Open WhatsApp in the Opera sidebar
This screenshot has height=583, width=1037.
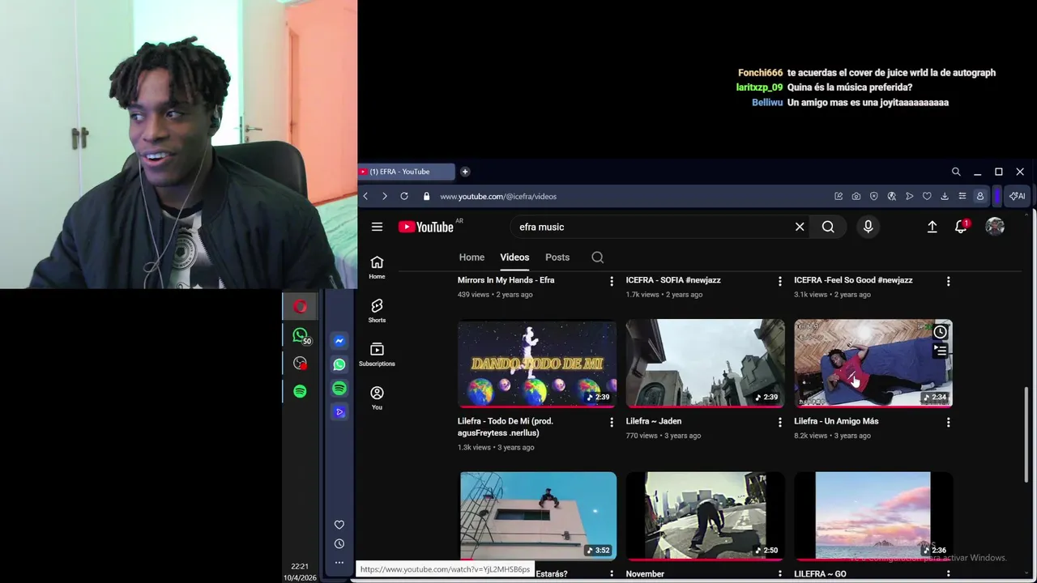click(x=339, y=364)
